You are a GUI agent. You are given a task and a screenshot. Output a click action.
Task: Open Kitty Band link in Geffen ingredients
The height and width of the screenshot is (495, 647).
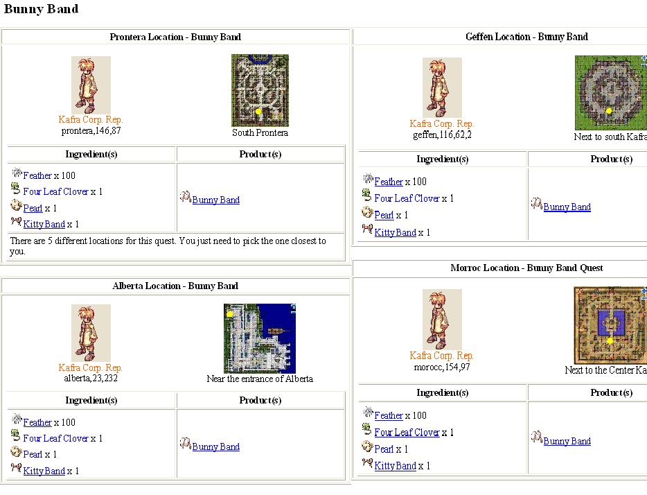396,232
